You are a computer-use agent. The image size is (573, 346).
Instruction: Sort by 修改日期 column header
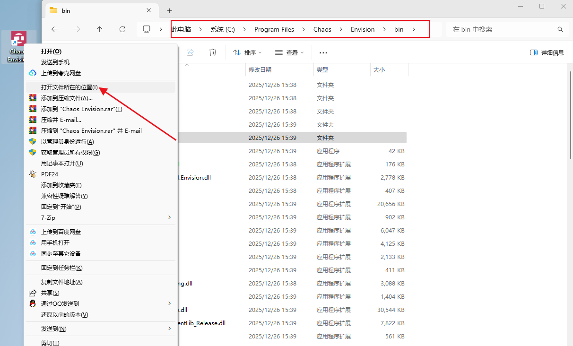tap(260, 69)
